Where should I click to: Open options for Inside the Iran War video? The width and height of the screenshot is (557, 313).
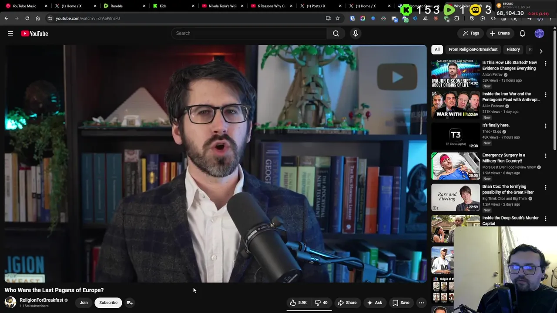pyautogui.click(x=545, y=95)
